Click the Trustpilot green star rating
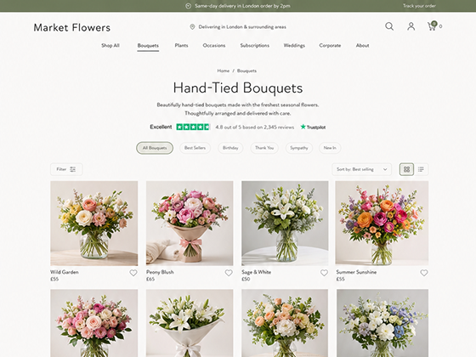Screen dimensions: 476x357 coord(193,127)
